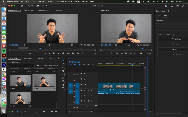Open the Sequence menu
This screenshot has height=117, width=188.
[41, 2]
